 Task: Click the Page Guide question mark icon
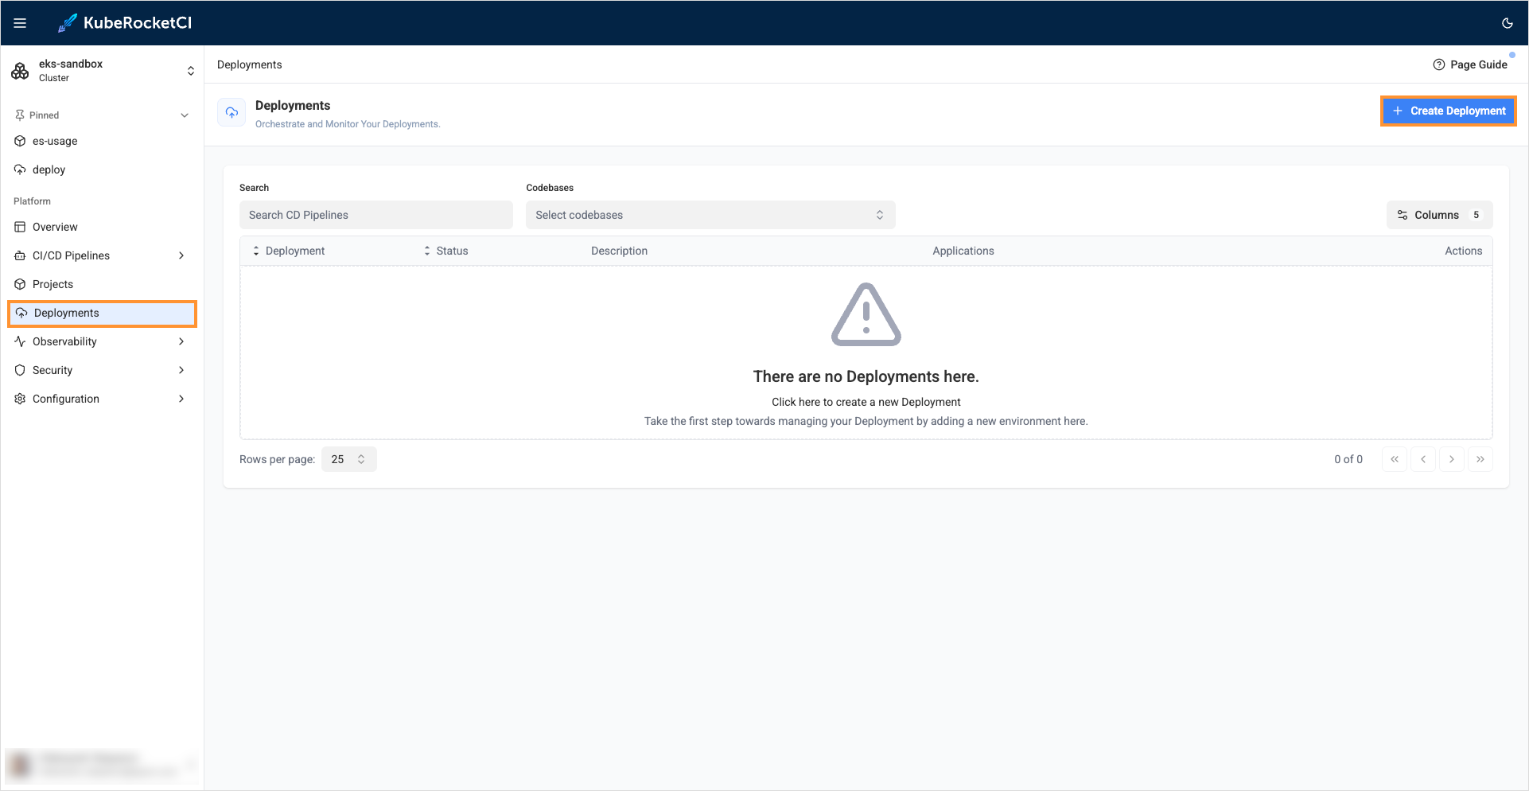1438,64
